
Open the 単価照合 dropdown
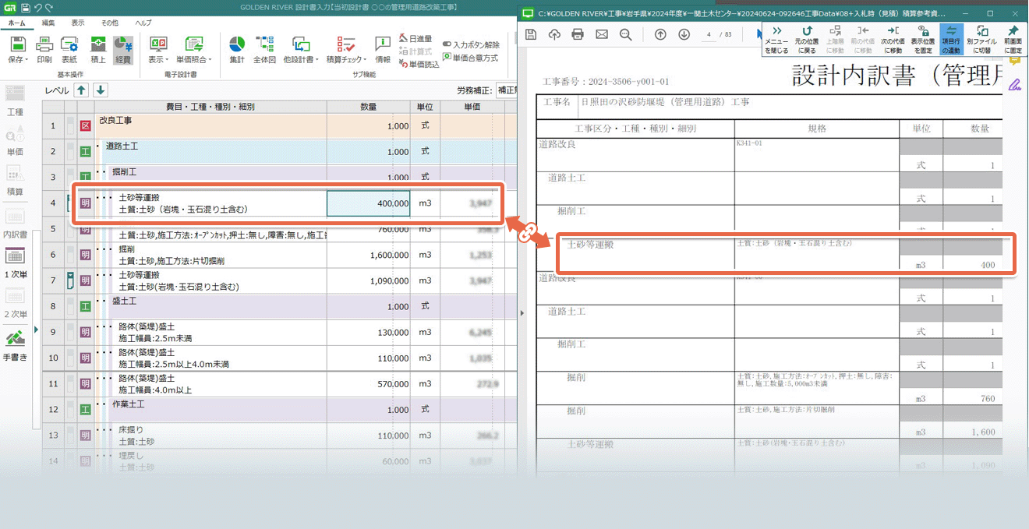coord(193,49)
